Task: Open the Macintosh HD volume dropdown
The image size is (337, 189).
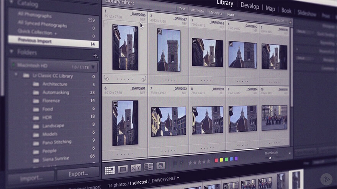Action: (x=93, y=67)
